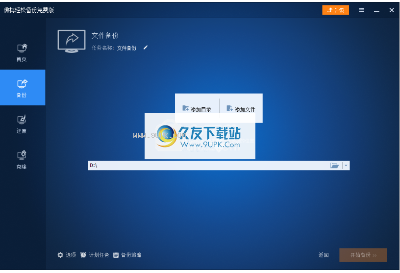Image resolution: width=400 pixels, height=273 pixels.
Task: Click 添加目录 to add a folder
Action: click(197, 109)
